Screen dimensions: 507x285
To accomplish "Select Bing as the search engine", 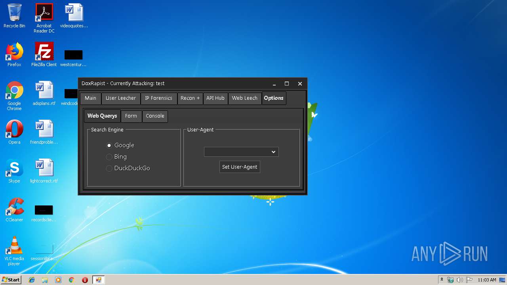I will pyautogui.click(x=116, y=157).
